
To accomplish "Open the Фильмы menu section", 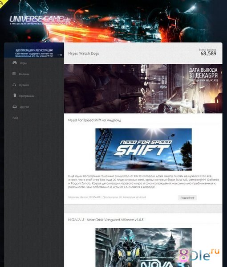I will (x=24, y=74).
